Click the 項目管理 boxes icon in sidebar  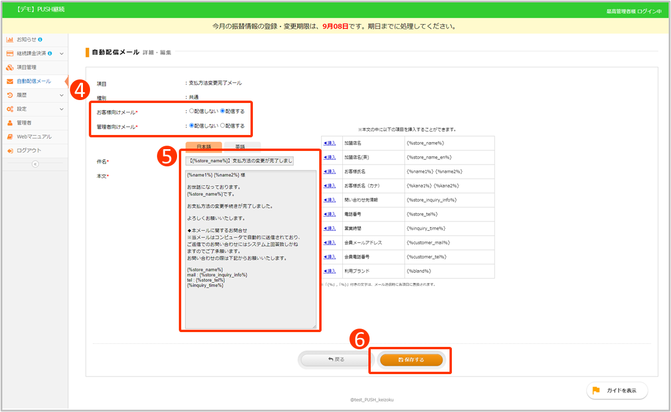point(9,67)
